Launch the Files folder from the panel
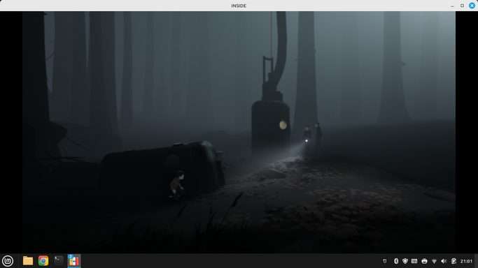The height and width of the screenshot is (268, 478). 28,261
